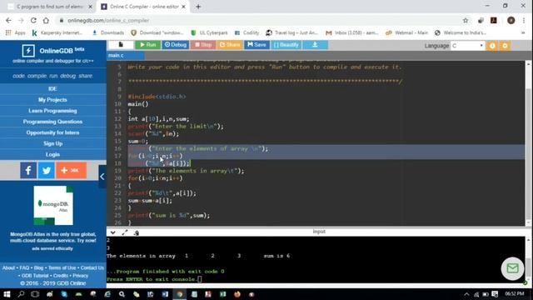Click the Credits footer link

[61, 276]
